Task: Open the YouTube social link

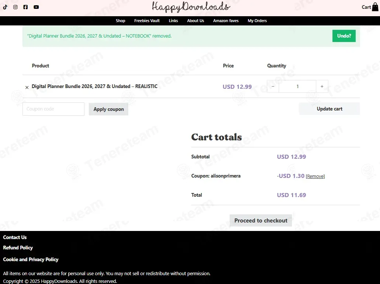Action: pyautogui.click(x=36, y=7)
